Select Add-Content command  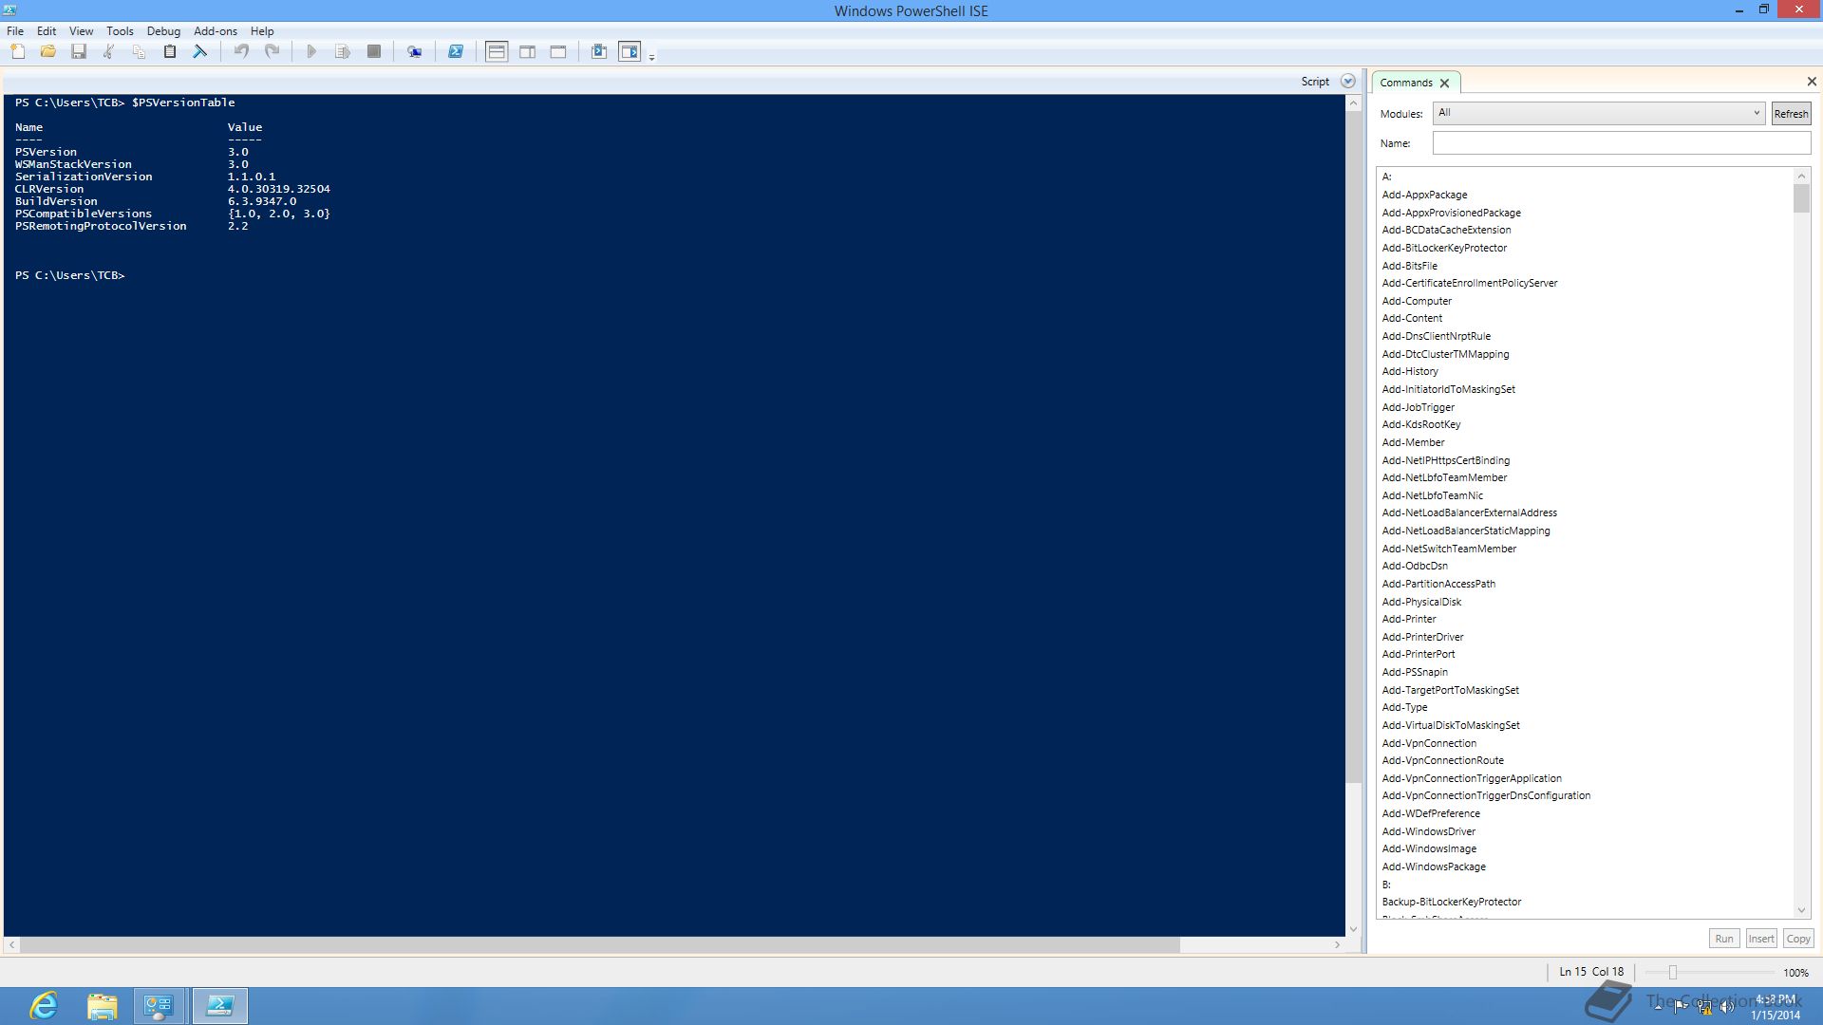[x=1412, y=318]
